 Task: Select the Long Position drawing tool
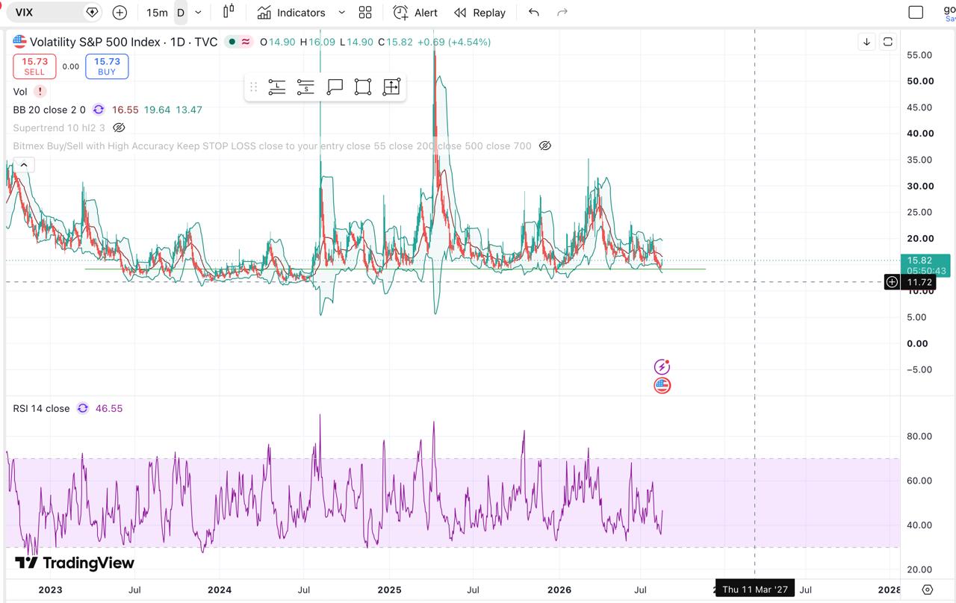[277, 87]
